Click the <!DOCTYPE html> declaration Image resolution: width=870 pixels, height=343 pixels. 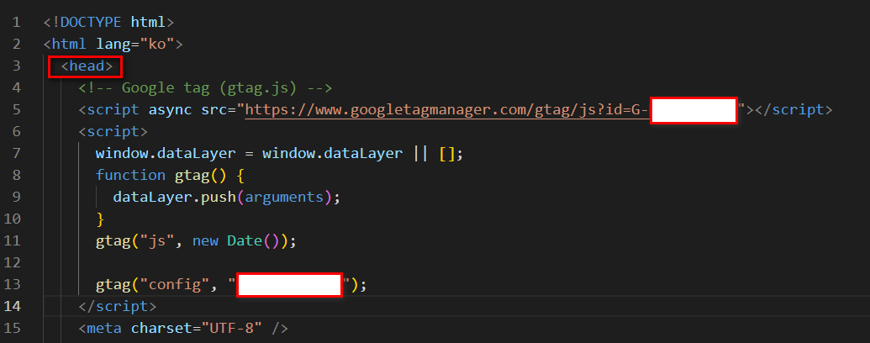108,23
